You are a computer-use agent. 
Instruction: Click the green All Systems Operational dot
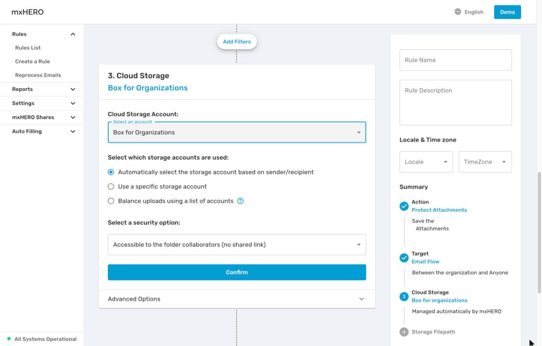(9, 339)
